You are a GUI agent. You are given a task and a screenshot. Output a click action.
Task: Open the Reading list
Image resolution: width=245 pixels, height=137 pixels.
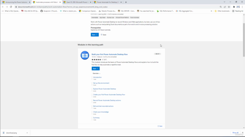point(238,11)
